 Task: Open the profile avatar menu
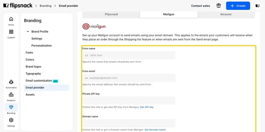257,6
